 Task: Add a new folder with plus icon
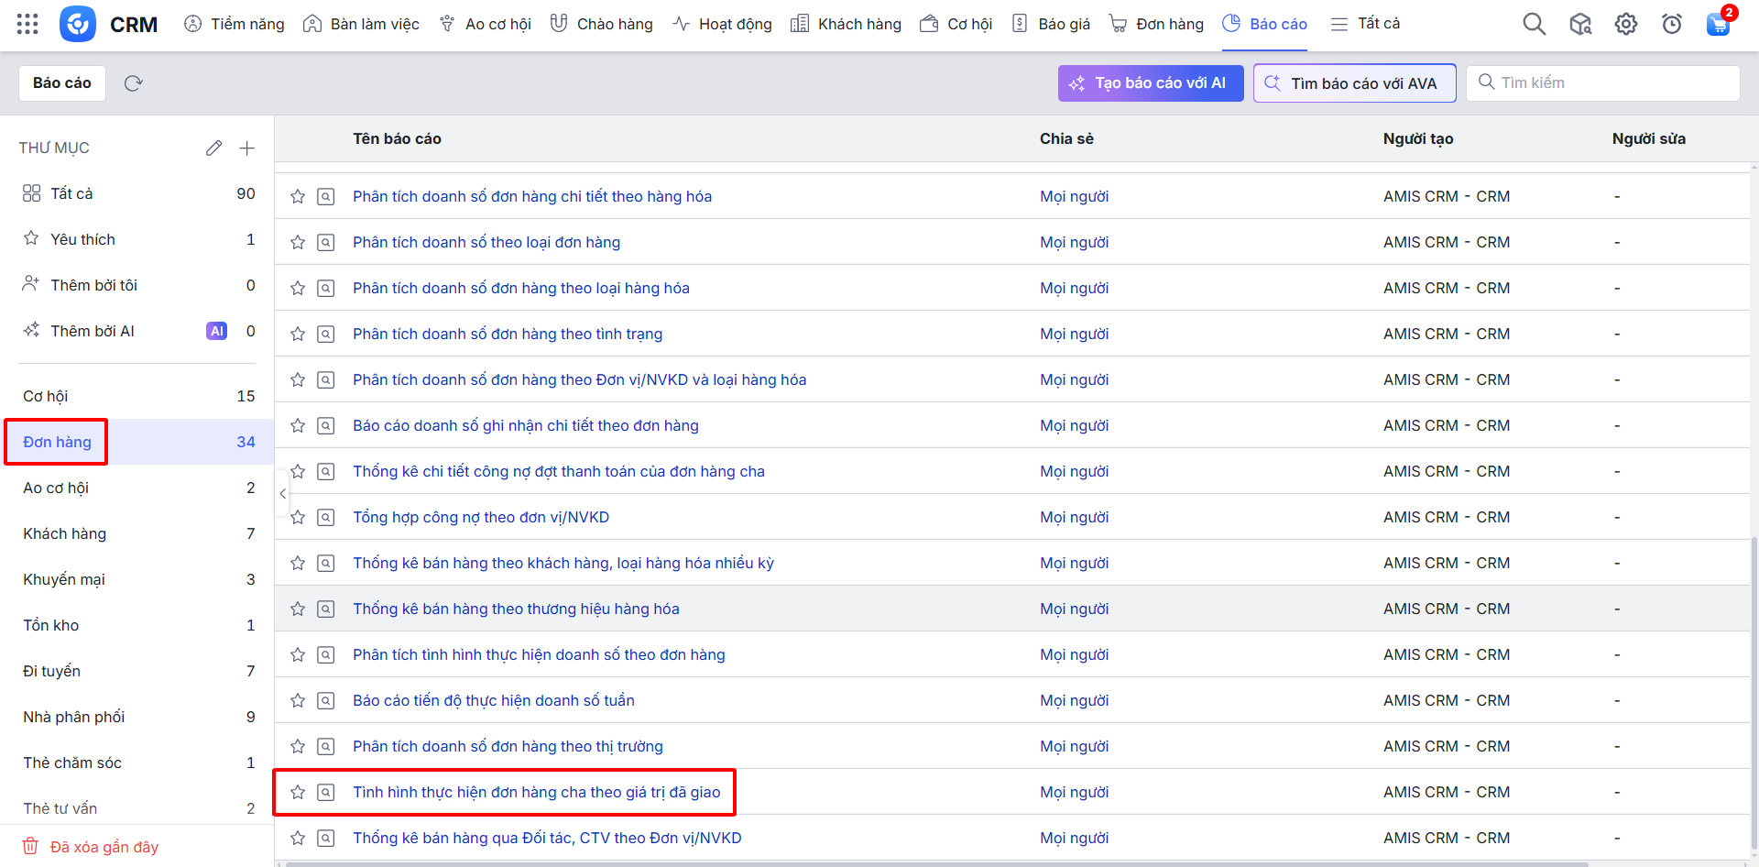tap(246, 148)
